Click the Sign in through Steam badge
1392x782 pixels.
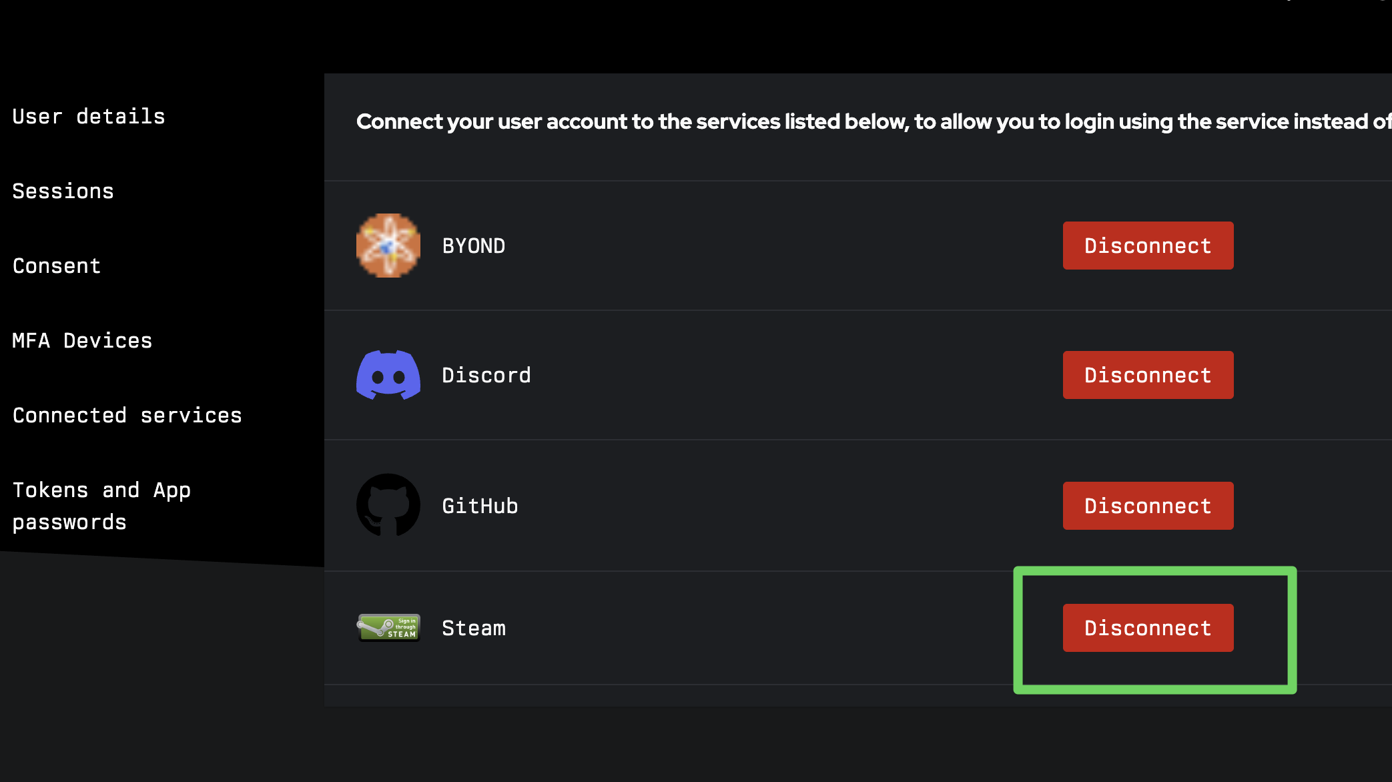click(x=388, y=628)
